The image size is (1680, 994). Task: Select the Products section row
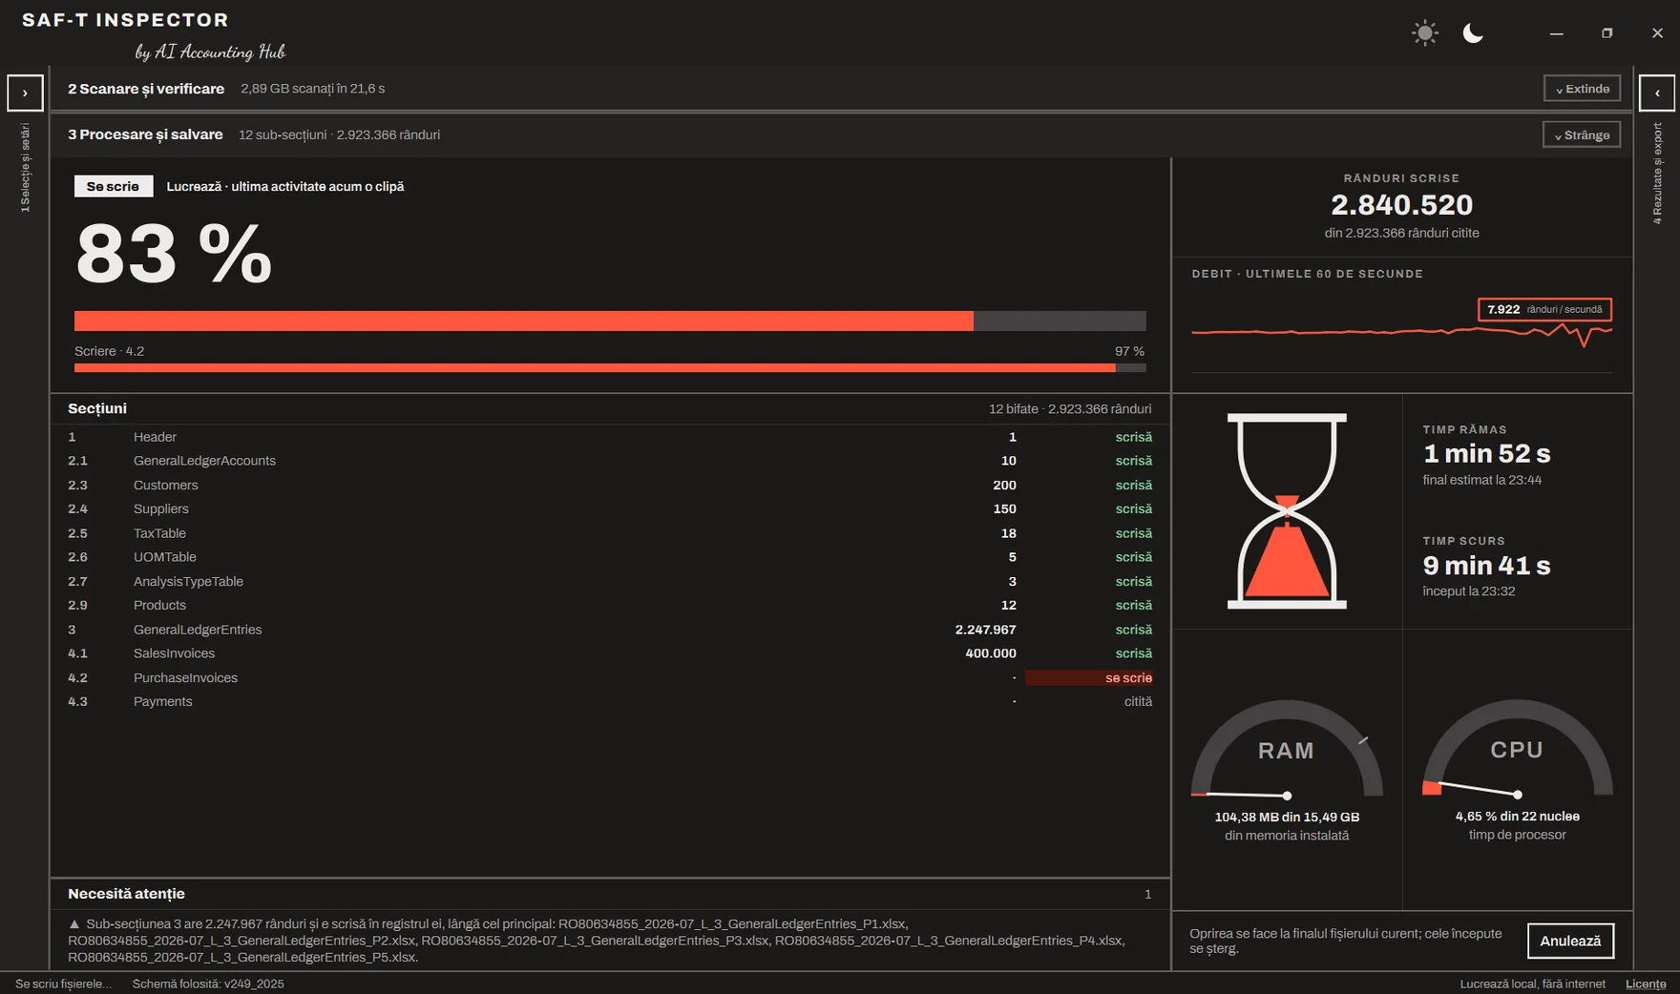coord(610,606)
